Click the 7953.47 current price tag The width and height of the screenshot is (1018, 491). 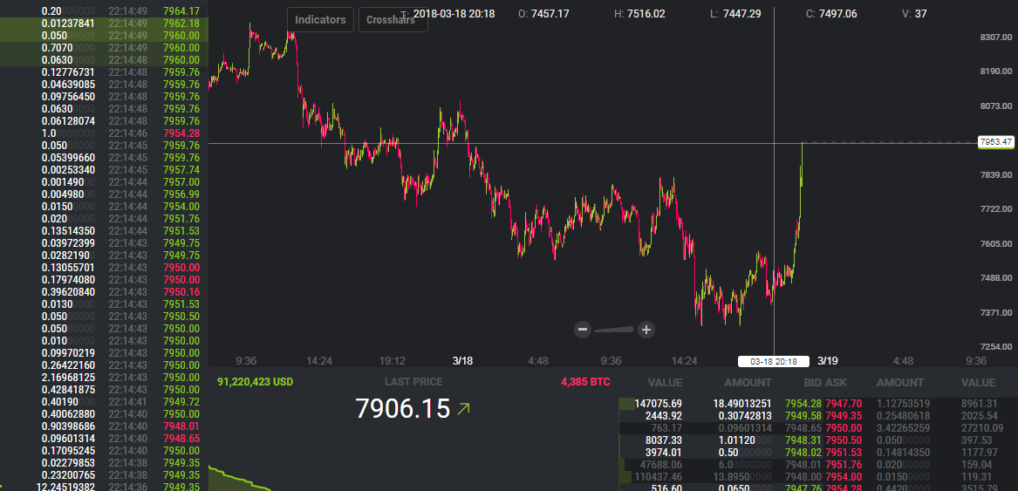click(x=995, y=141)
